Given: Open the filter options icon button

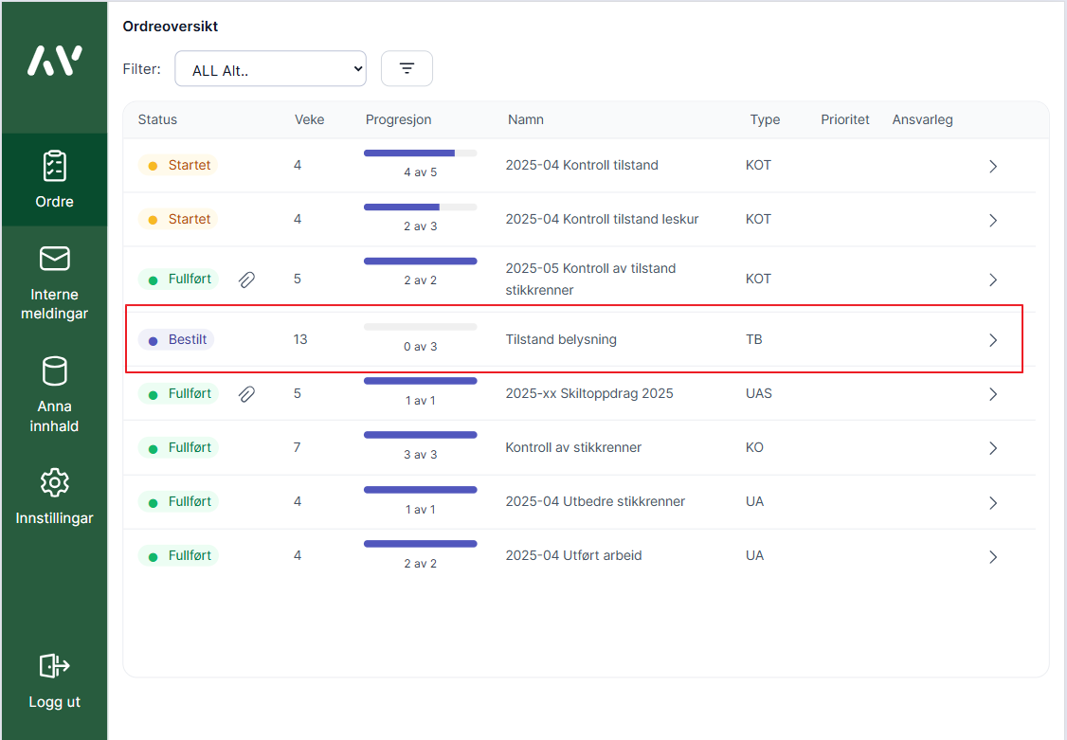Looking at the screenshot, I should [x=407, y=68].
